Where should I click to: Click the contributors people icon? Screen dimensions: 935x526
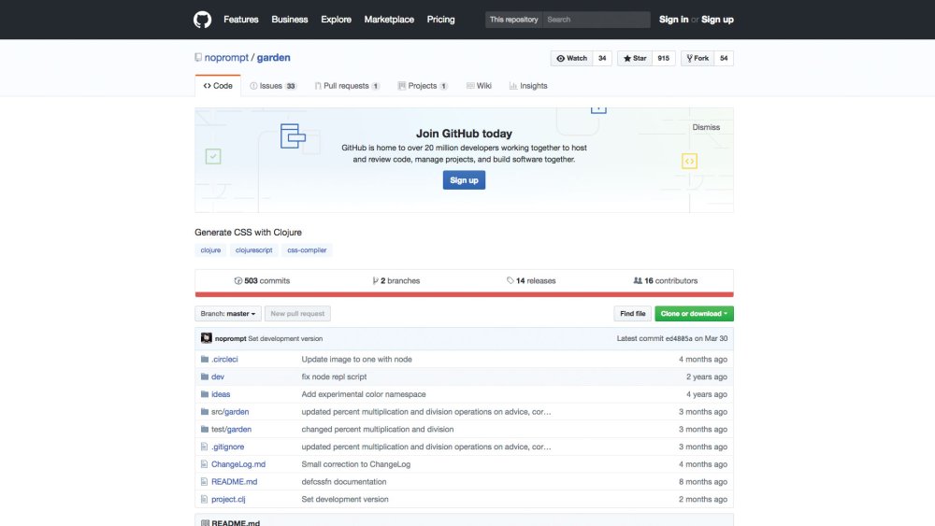point(638,280)
